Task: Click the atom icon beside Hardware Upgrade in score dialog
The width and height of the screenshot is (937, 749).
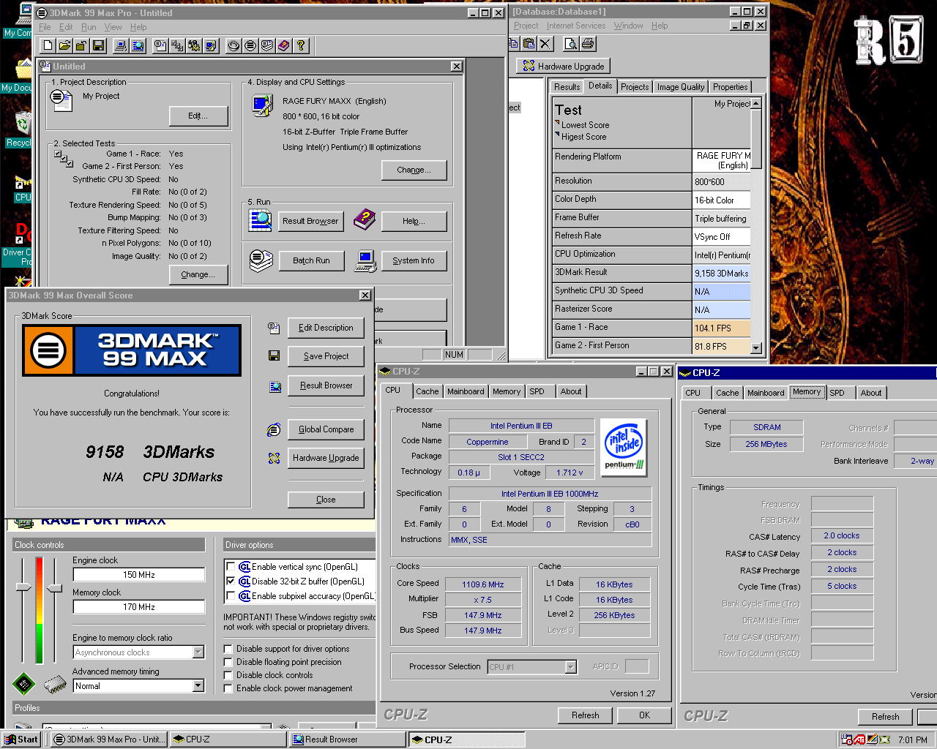Action: (274, 458)
